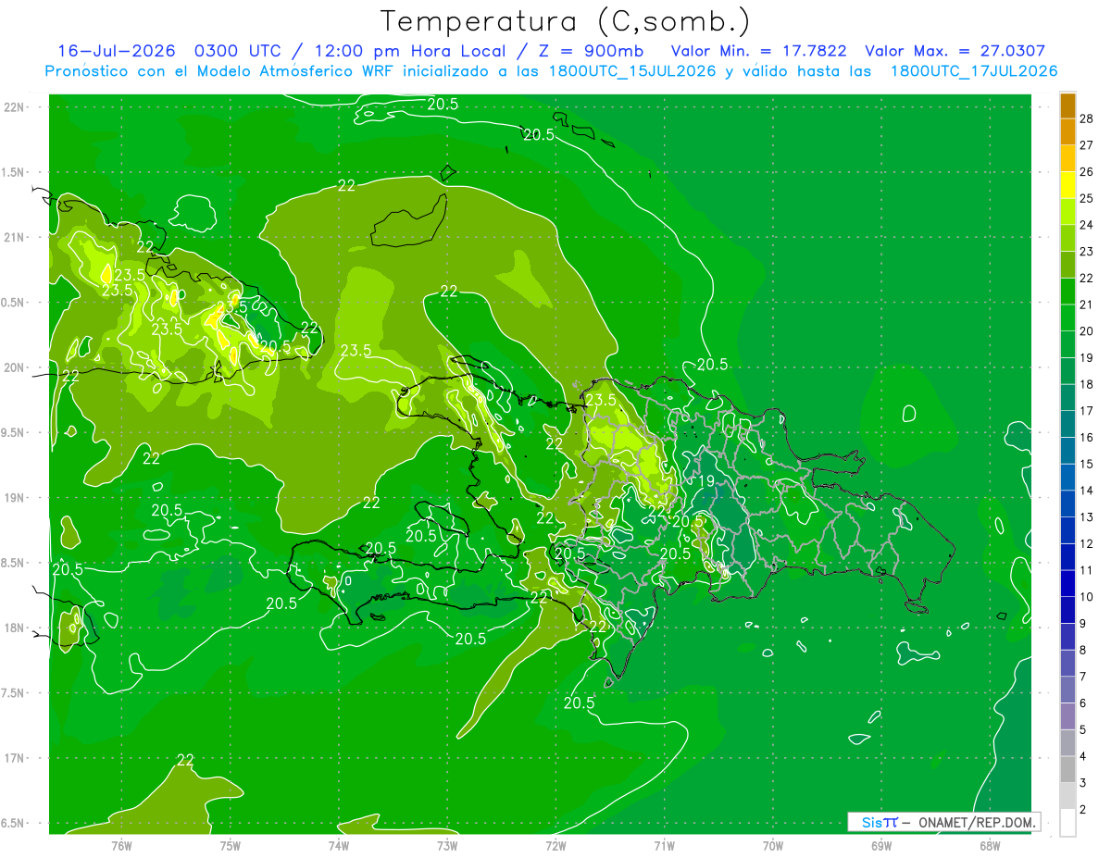Click the "76W" longitude axis label
The height and width of the screenshot is (858, 1111).
(121, 845)
